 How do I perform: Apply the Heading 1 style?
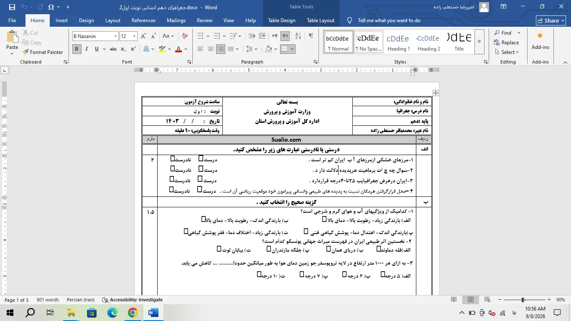point(398,41)
